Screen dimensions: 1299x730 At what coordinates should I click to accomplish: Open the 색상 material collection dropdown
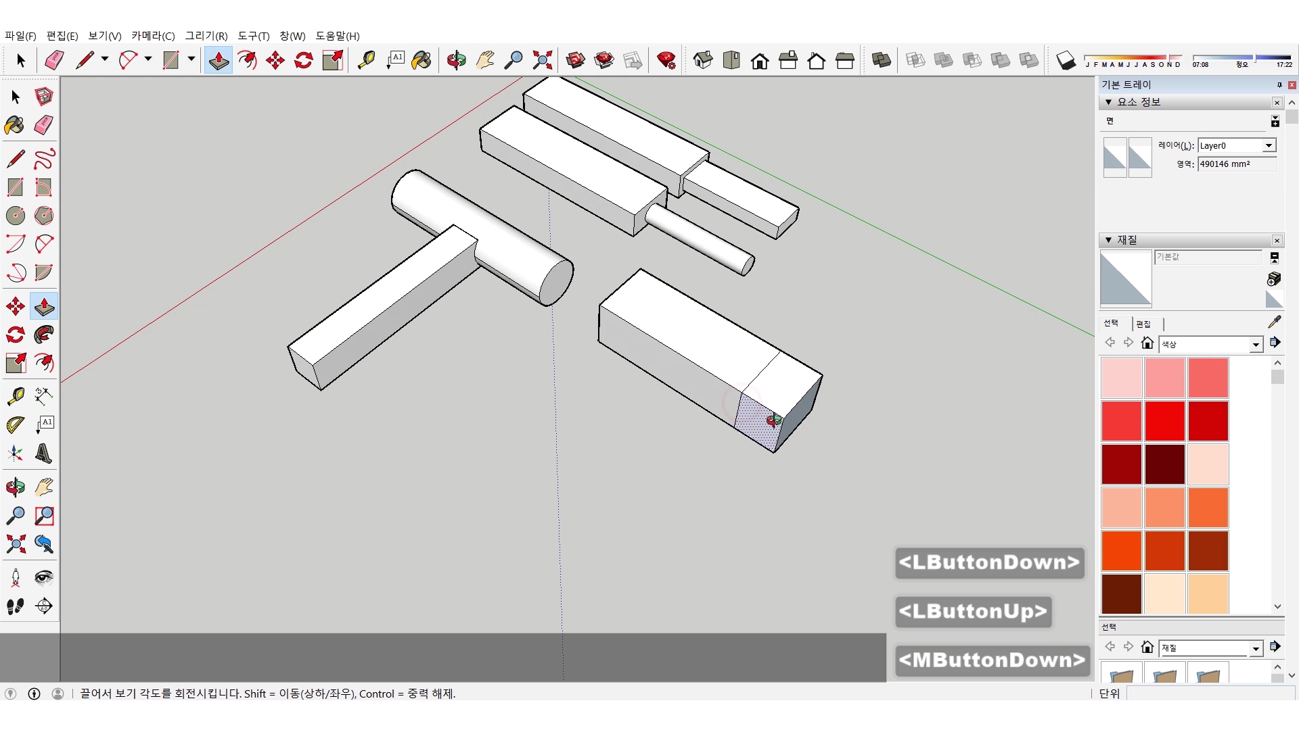point(1256,345)
